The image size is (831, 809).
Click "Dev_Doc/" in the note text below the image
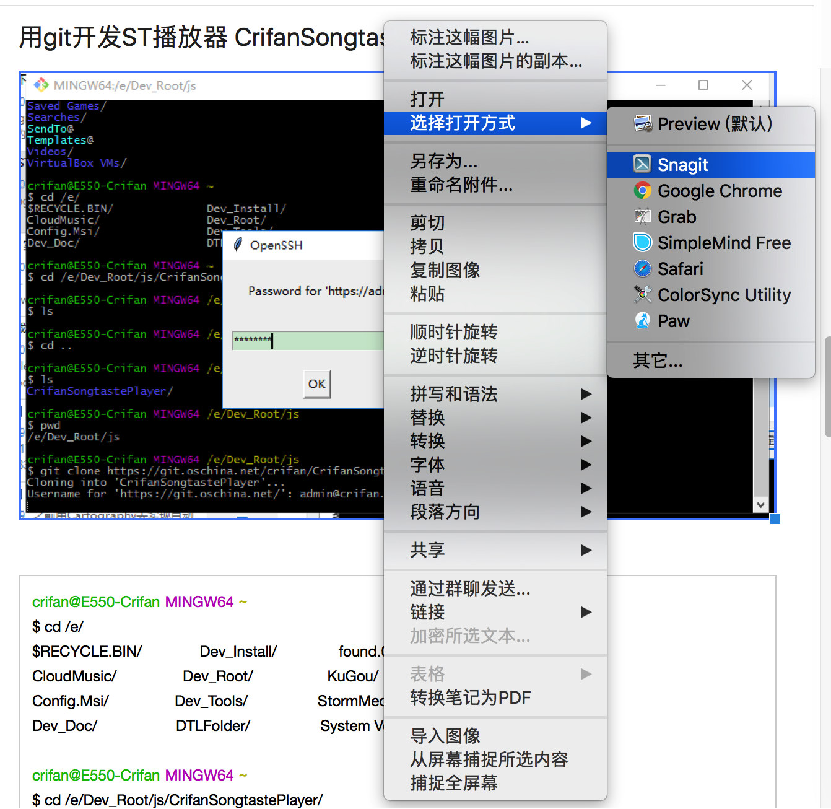click(65, 726)
